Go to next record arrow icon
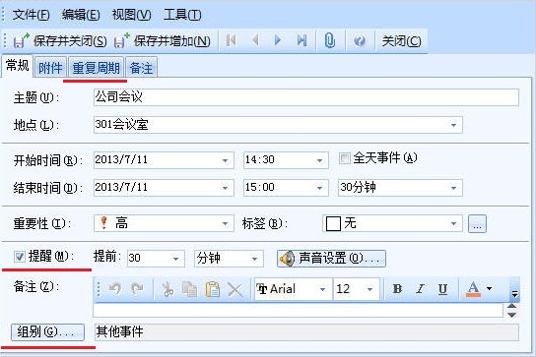536x357 pixels. tap(278, 41)
